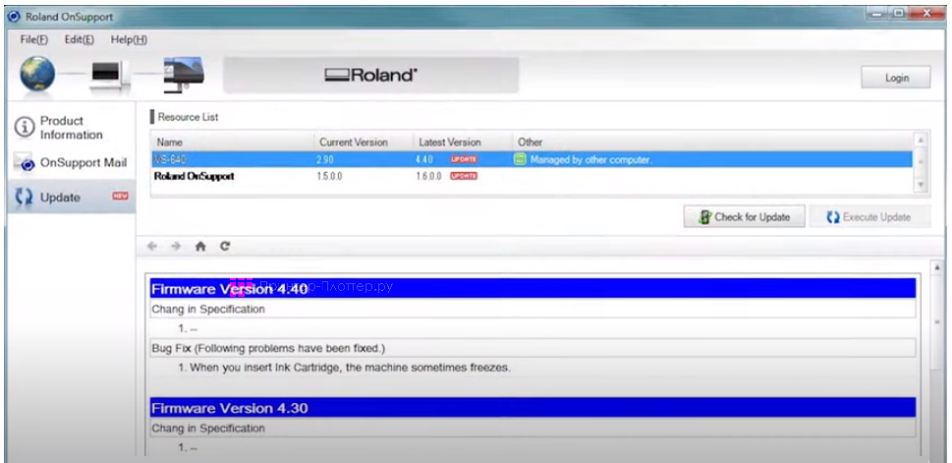The height and width of the screenshot is (463, 952).
Task: Open the File menu
Action: point(34,39)
